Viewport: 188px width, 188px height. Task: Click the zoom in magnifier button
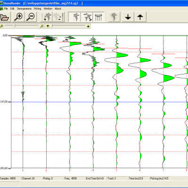click(x=18, y=17)
